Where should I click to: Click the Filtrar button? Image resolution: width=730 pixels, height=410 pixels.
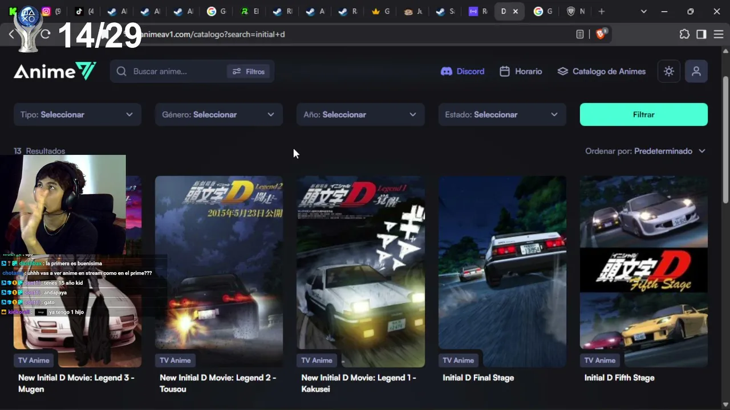tap(644, 114)
